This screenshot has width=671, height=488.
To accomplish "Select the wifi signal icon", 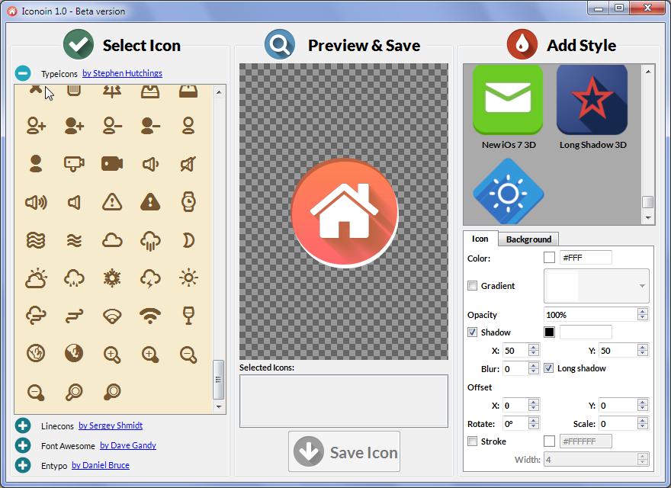I will point(150,316).
